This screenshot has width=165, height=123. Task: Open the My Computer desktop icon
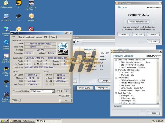pos(6,16)
